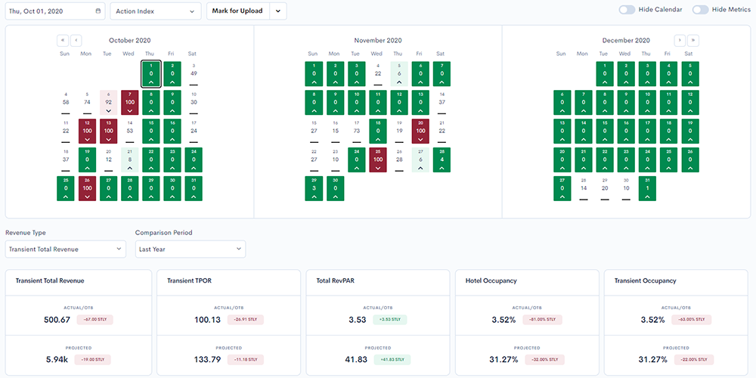This screenshot has height=378, width=756.
Task: Select November 14 cell showing 37
Action: 442,103
